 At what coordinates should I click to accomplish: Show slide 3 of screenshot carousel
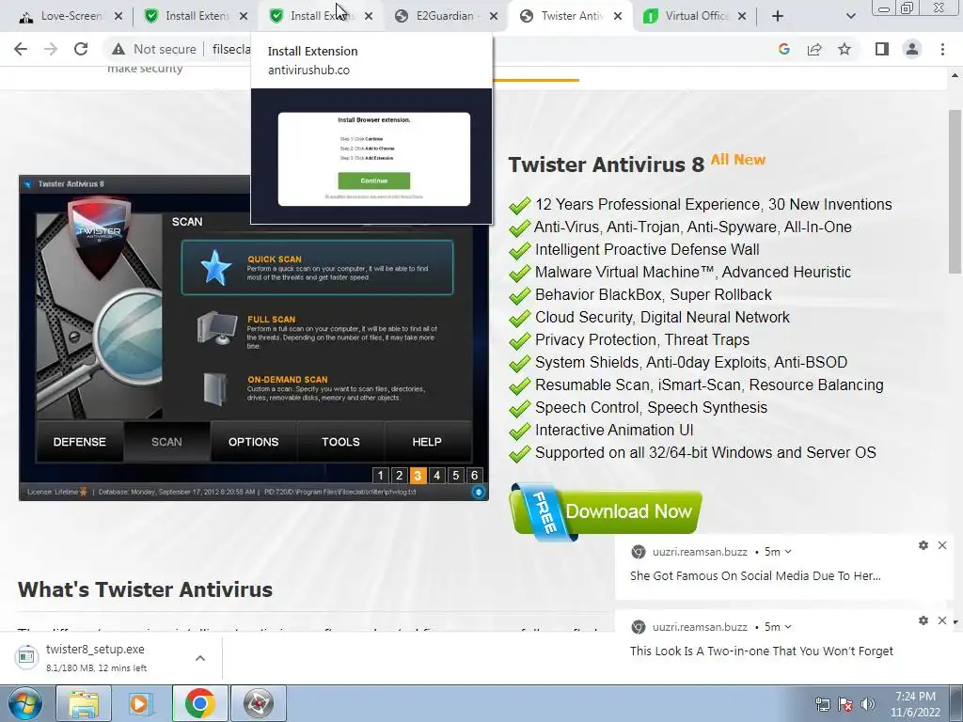(x=418, y=475)
